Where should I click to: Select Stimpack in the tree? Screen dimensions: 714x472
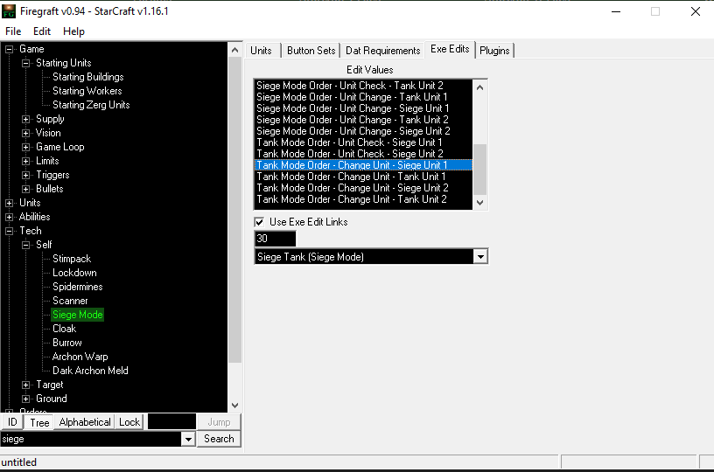(x=72, y=259)
